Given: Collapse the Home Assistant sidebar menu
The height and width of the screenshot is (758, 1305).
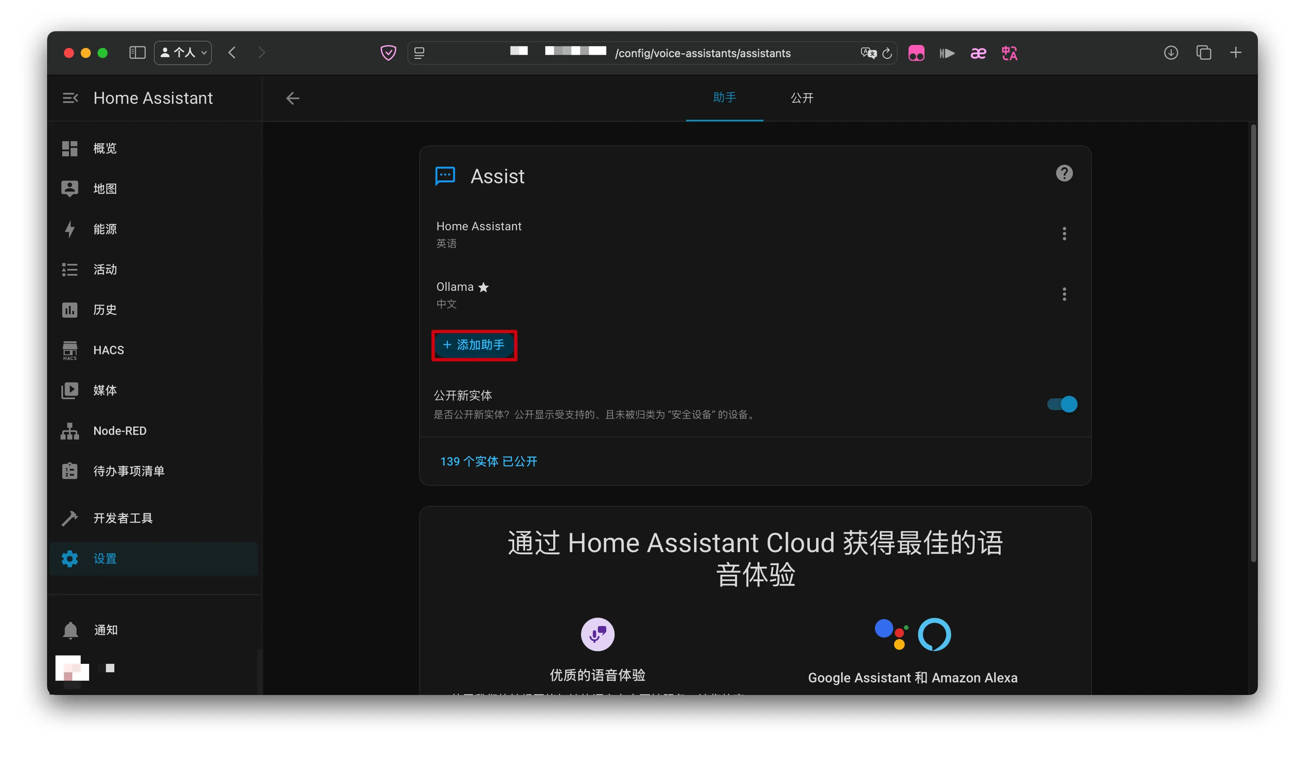Looking at the screenshot, I should pos(70,98).
